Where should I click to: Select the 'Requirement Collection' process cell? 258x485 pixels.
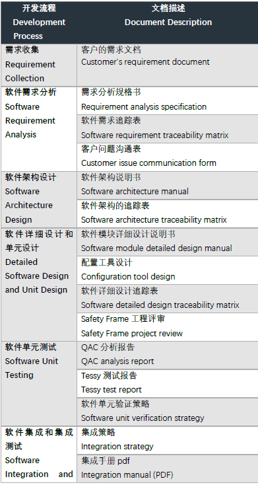[x=39, y=65]
